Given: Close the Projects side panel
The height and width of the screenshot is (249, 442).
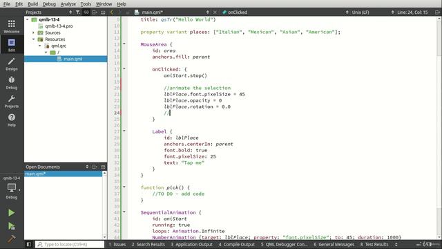Looking at the screenshot, I should pyautogui.click(x=103, y=12).
